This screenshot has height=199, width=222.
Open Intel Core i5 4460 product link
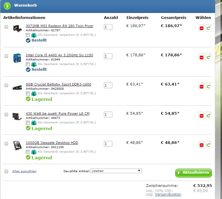(59, 55)
